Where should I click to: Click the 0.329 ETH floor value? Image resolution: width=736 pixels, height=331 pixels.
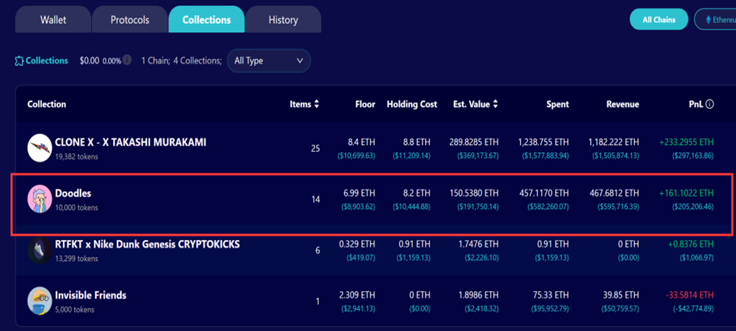356,244
